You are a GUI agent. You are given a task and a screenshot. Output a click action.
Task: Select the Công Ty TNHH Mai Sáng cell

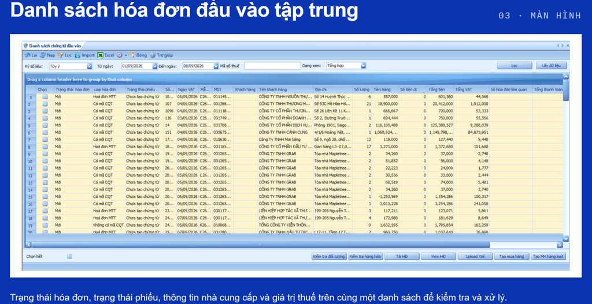tap(286, 140)
